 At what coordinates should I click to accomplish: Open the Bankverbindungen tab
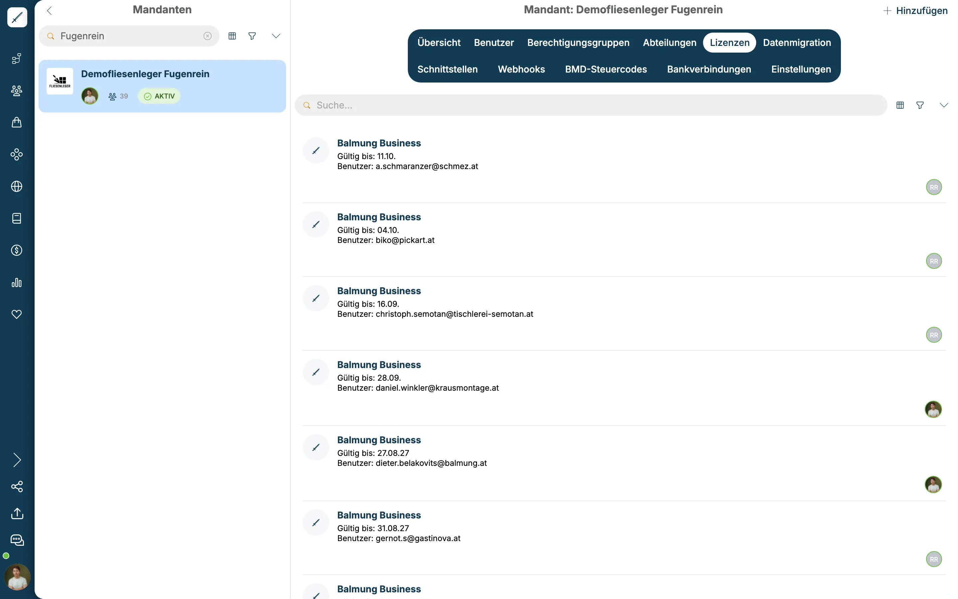(709, 69)
